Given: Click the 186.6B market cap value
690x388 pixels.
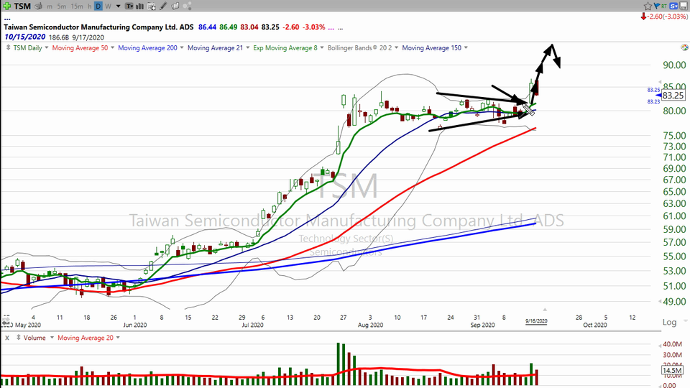Looking at the screenshot, I should coord(59,38).
